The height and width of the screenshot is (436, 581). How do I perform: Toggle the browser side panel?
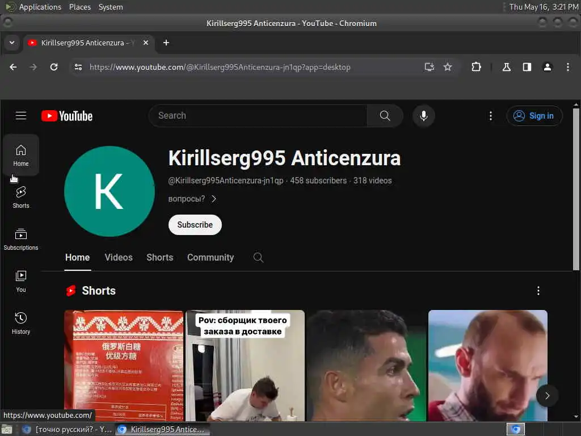[527, 67]
